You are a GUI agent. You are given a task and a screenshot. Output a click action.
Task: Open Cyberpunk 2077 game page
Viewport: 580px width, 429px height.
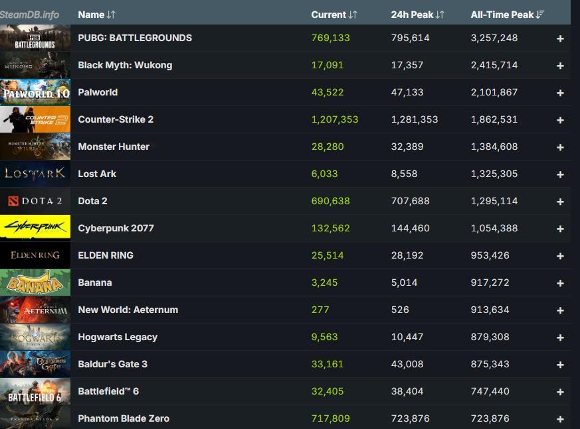coord(116,229)
